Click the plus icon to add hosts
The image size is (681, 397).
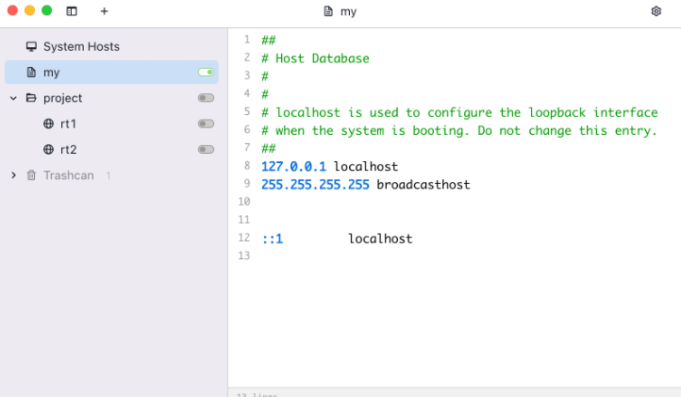coord(105,11)
